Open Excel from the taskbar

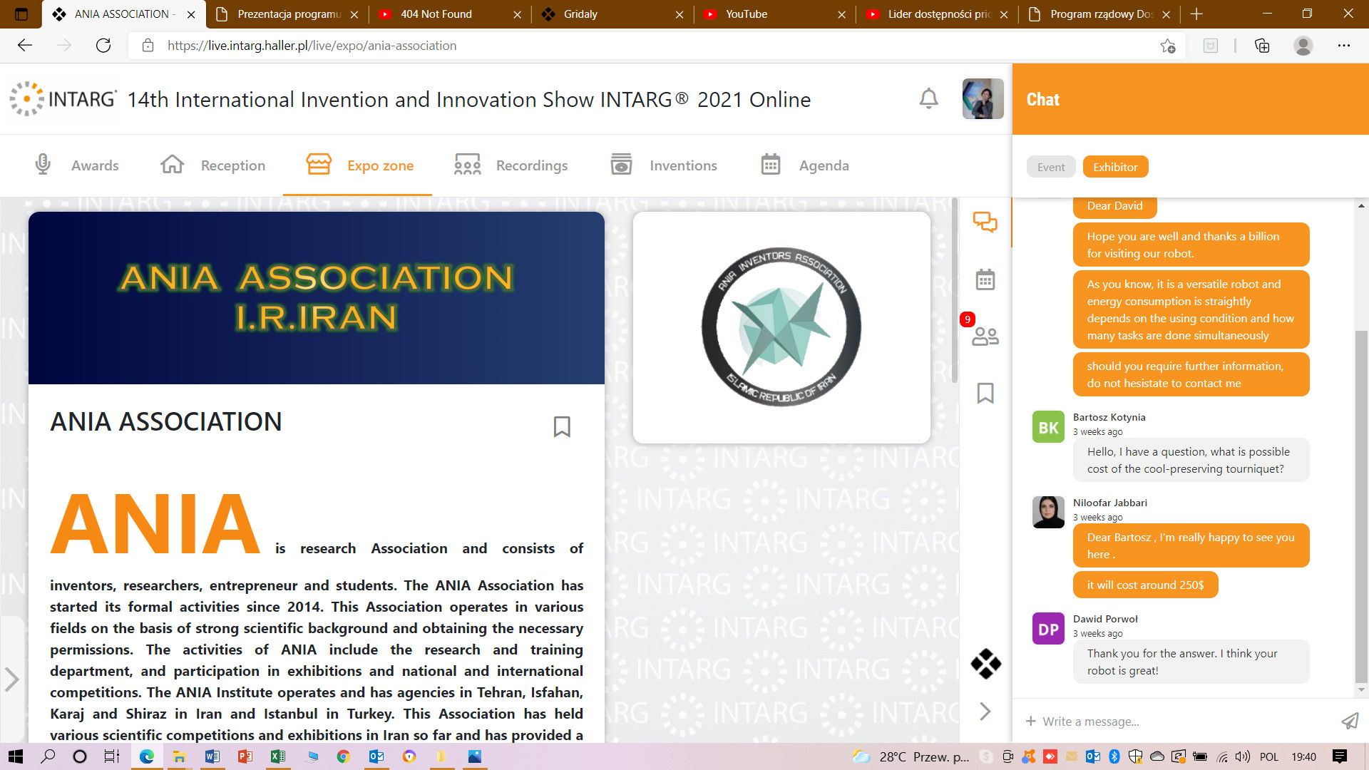tap(277, 756)
